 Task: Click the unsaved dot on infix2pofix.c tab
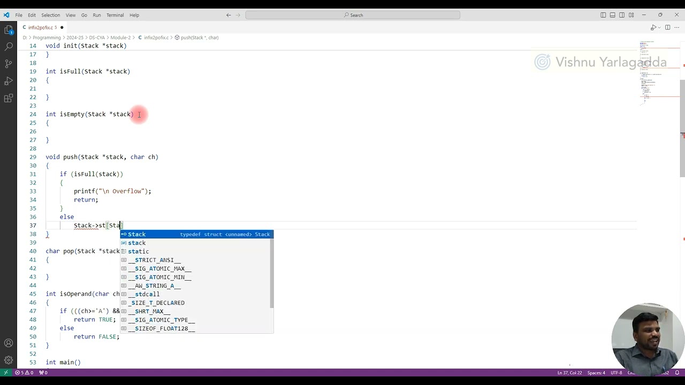62,27
